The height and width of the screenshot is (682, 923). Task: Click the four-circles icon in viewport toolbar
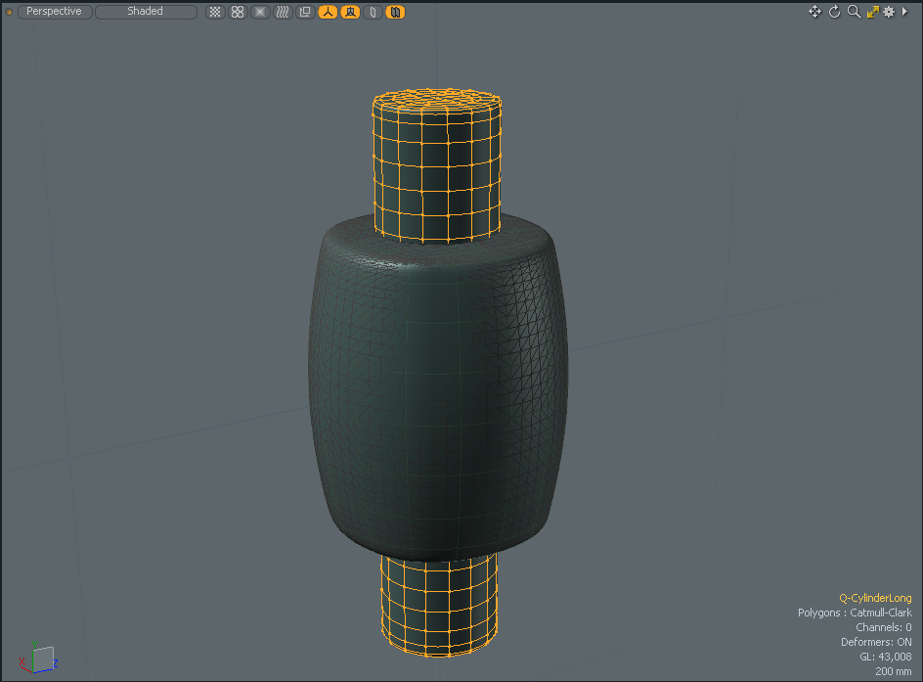point(238,12)
